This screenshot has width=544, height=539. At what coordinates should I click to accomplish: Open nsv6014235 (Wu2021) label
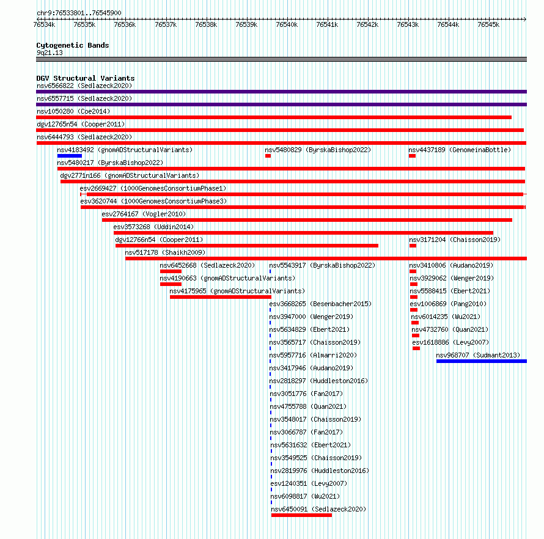click(446, 317)
